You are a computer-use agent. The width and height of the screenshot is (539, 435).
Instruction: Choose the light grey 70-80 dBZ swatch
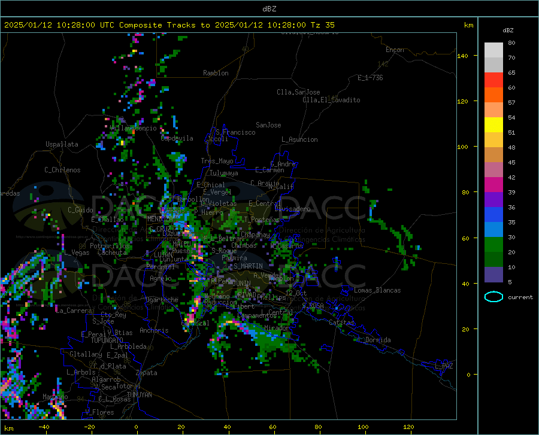[x=493, y=50]
